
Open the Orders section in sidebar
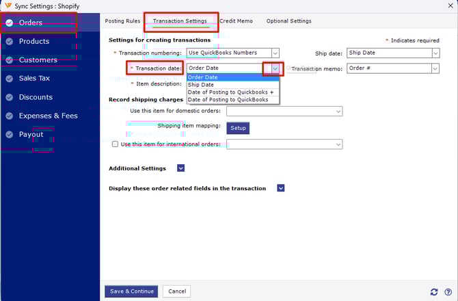50,23
